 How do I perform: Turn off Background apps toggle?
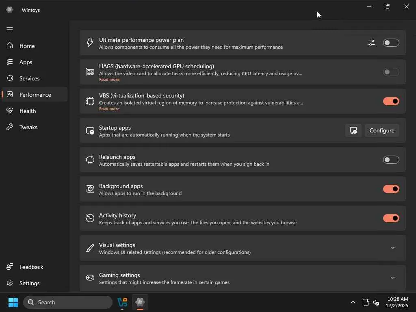point(391,189)
